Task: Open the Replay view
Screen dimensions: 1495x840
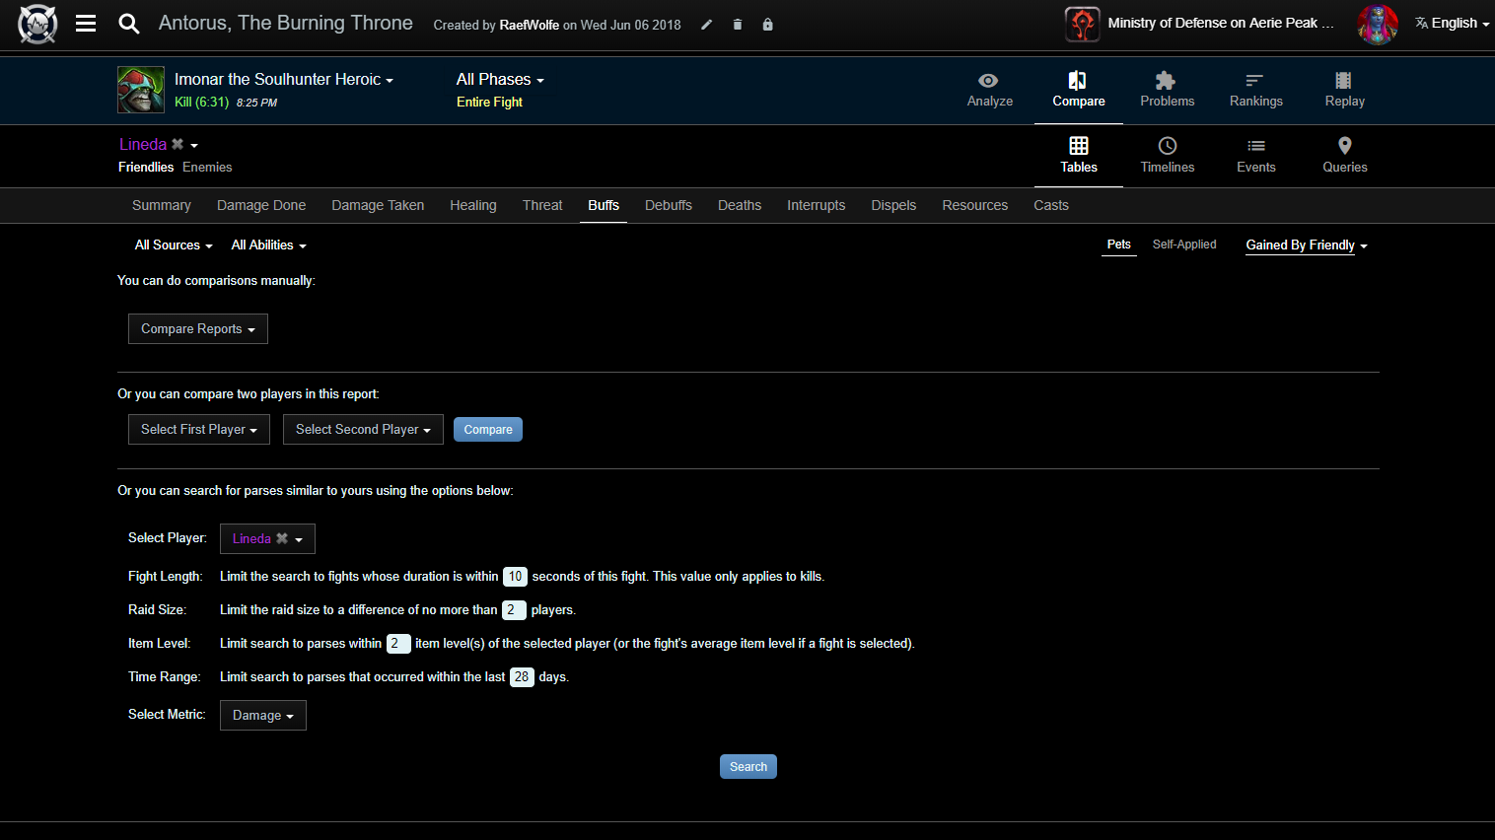Action: [x=1345, y=90]
